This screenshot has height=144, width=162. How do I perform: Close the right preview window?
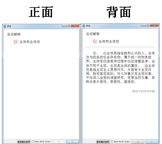point(154,25)
